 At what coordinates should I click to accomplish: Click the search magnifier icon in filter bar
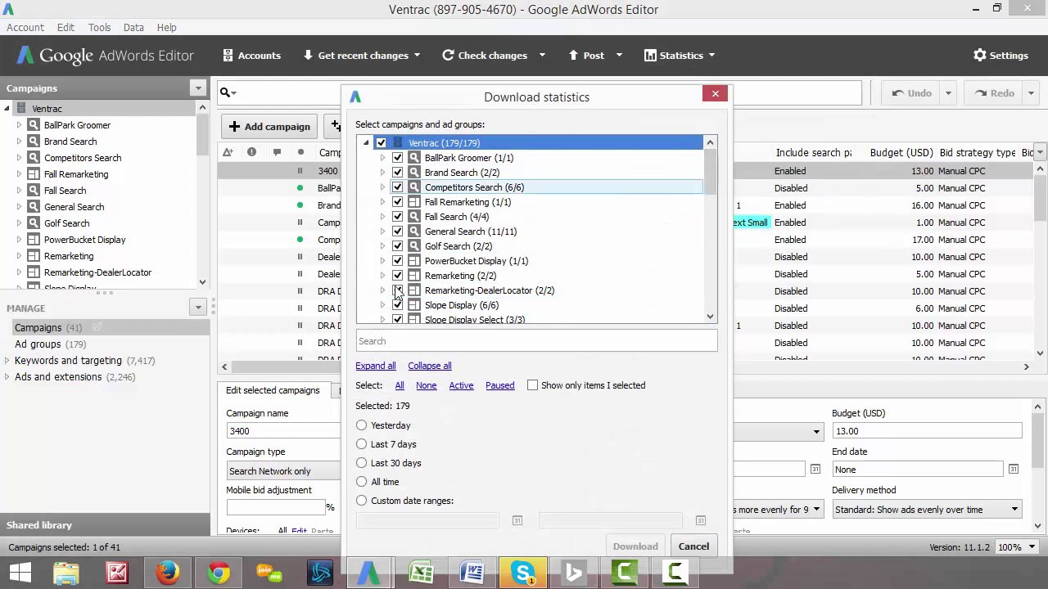point(225,92)
